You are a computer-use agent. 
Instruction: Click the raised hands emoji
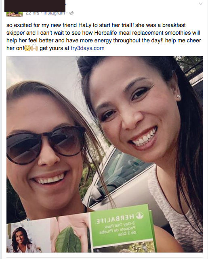(x=34, y=48)
